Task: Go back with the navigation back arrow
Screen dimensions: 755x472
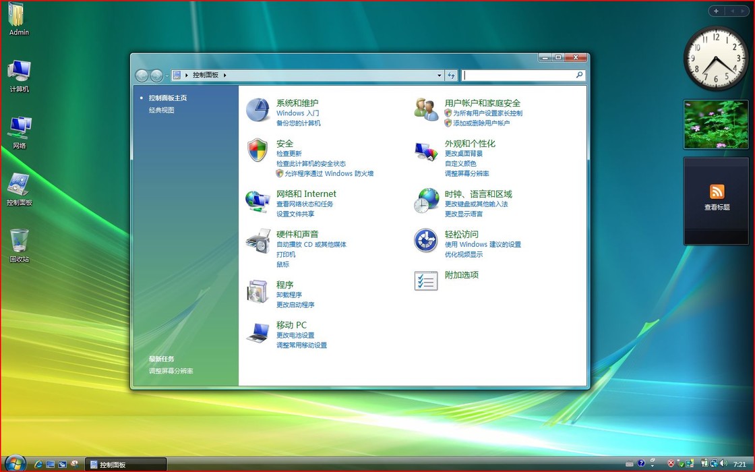Action: [x=142, y=76]
